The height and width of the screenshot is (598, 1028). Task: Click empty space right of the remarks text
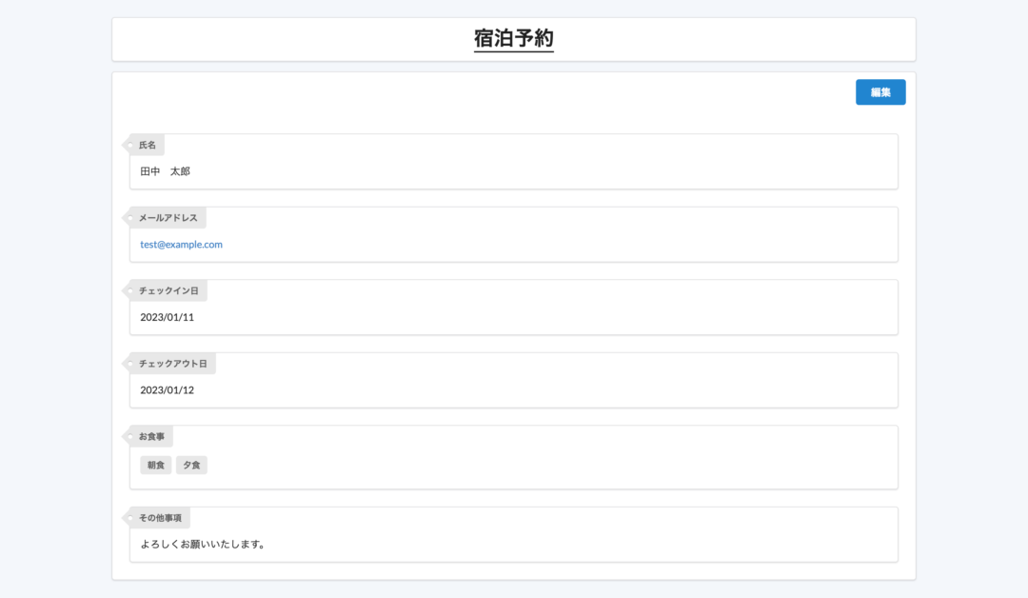coord(571,545)
